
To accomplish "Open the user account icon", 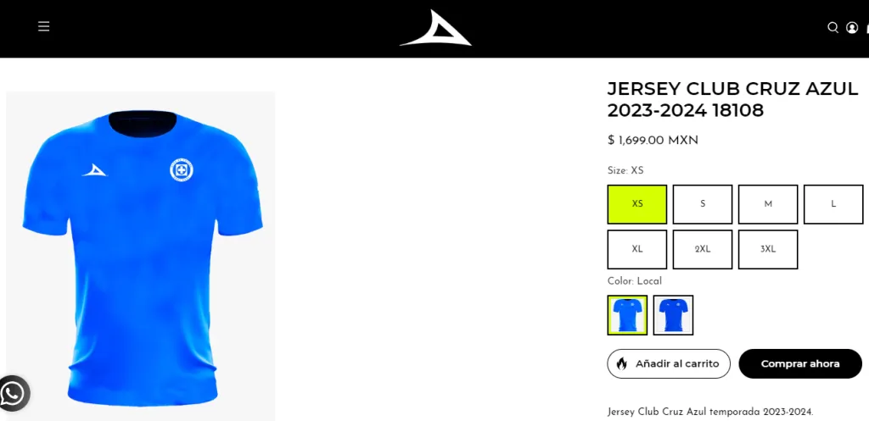I will coord(852,28).
